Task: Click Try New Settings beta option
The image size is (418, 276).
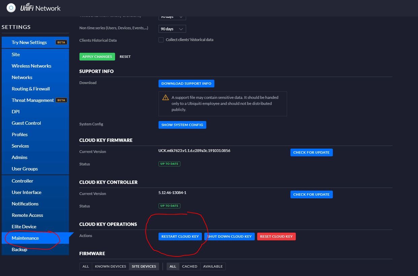Action: [29, 42]
